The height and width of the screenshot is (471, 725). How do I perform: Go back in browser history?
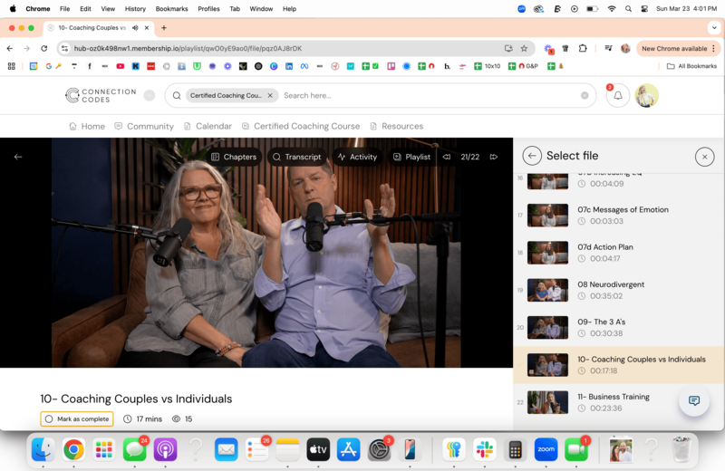[10, 48]
